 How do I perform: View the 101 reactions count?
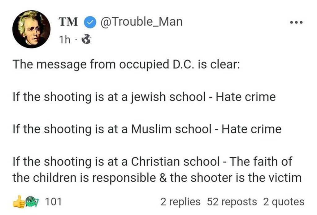(x=53, y=201)
